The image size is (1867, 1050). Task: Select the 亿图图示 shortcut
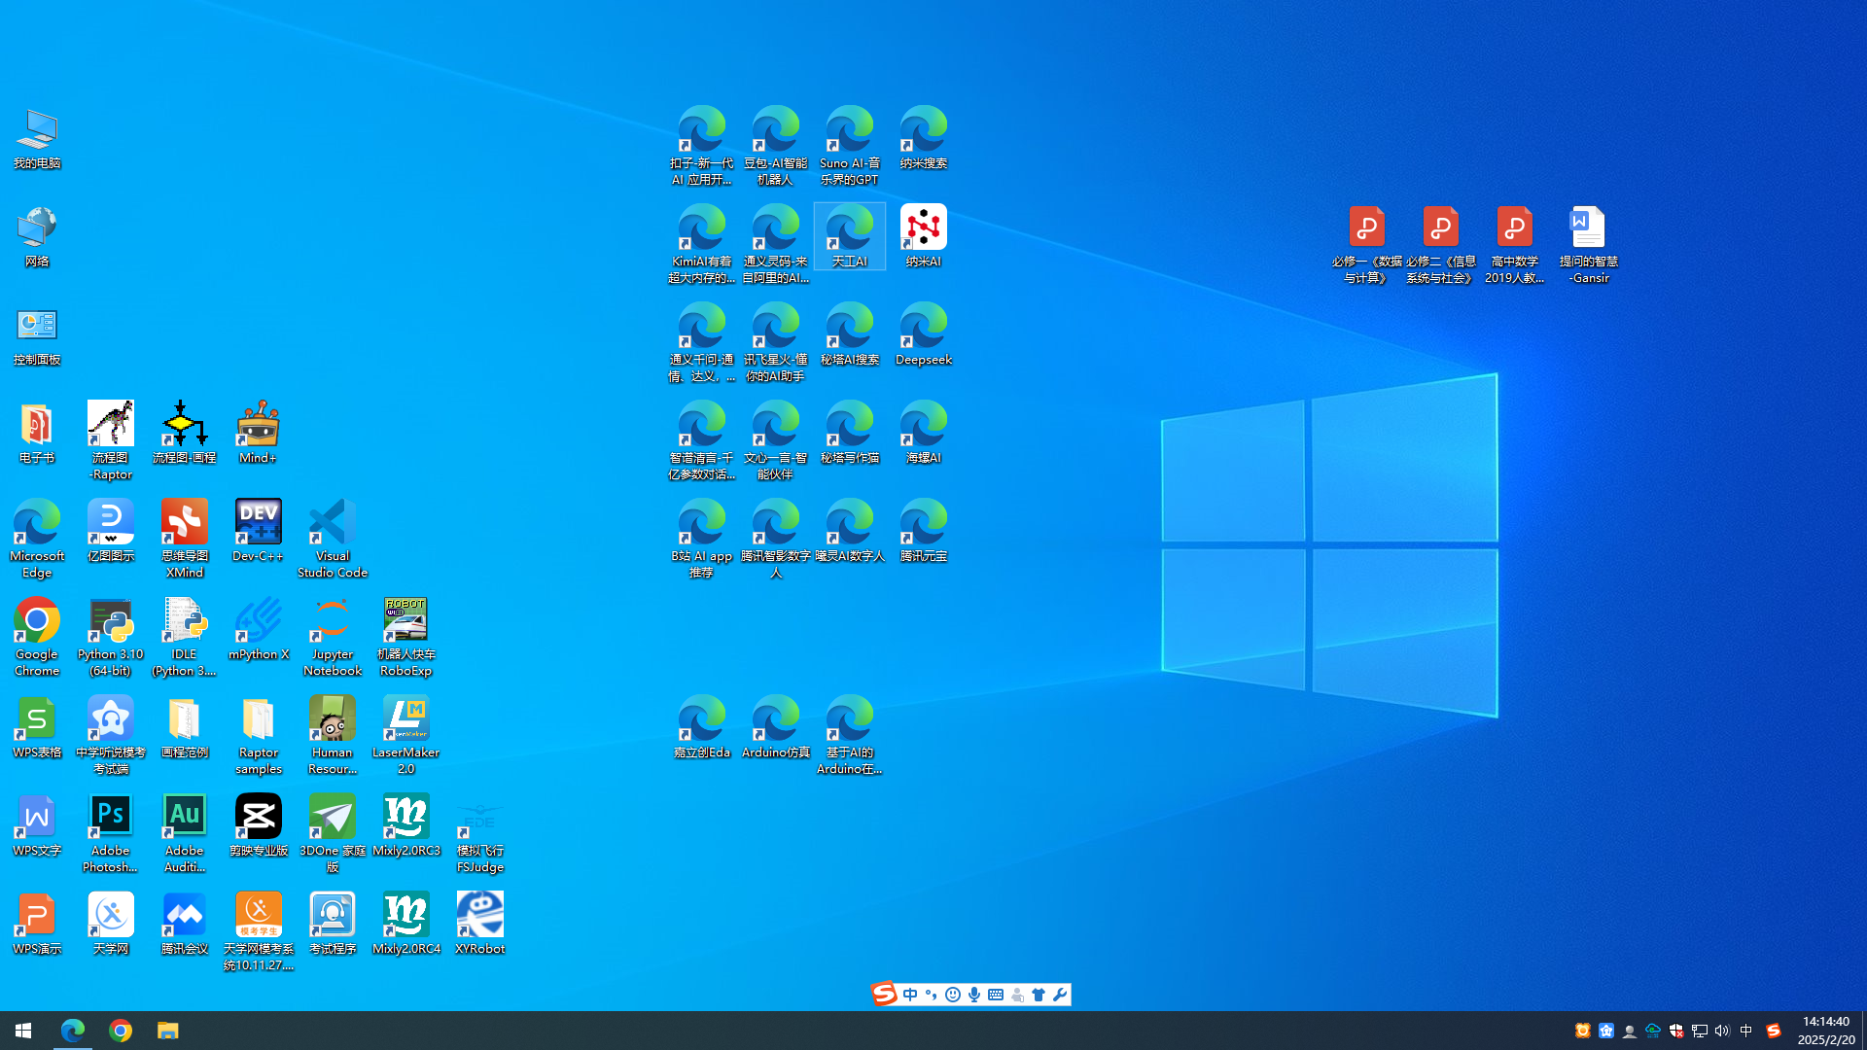click(x=111, y=533)
